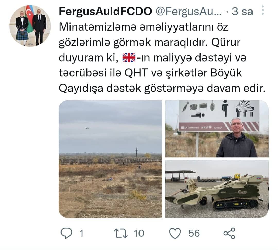Screen dimensions: 278x251
Task: Open the FergusAuldFCDO display name
Action: coord(106,11)
